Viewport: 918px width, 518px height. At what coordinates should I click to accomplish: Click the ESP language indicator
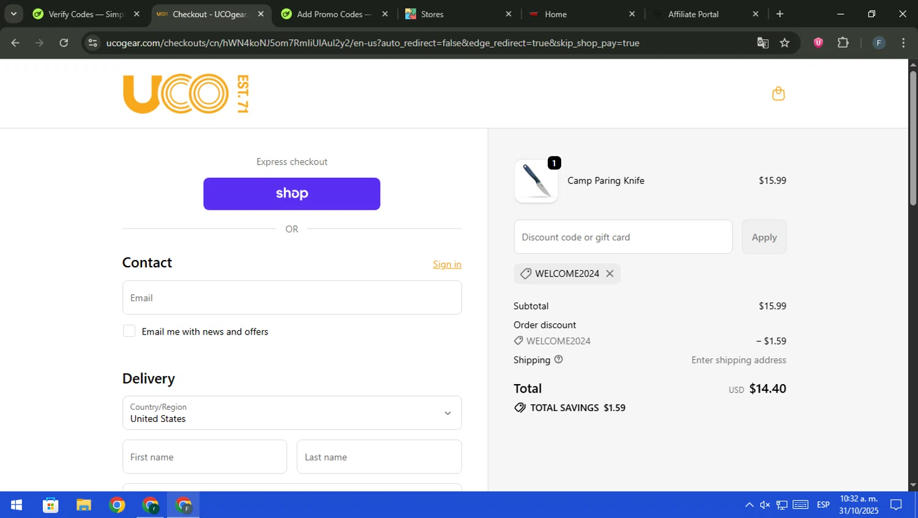pyautogui.click(x=823, y=505)
